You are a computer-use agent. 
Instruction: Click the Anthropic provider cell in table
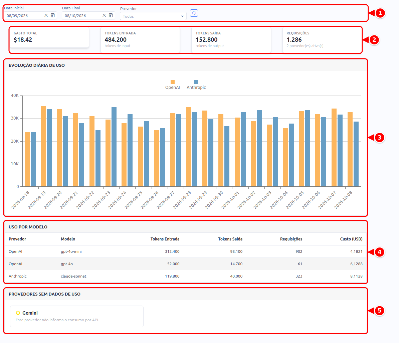pos(18,276)
